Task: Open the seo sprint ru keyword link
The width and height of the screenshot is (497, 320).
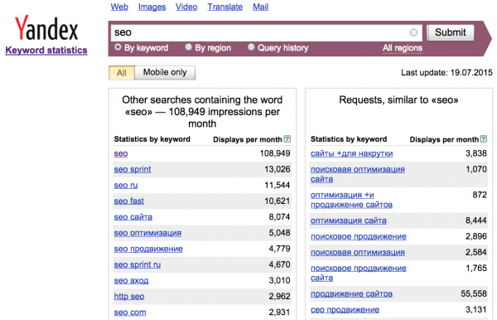Action: click(138, 264)
